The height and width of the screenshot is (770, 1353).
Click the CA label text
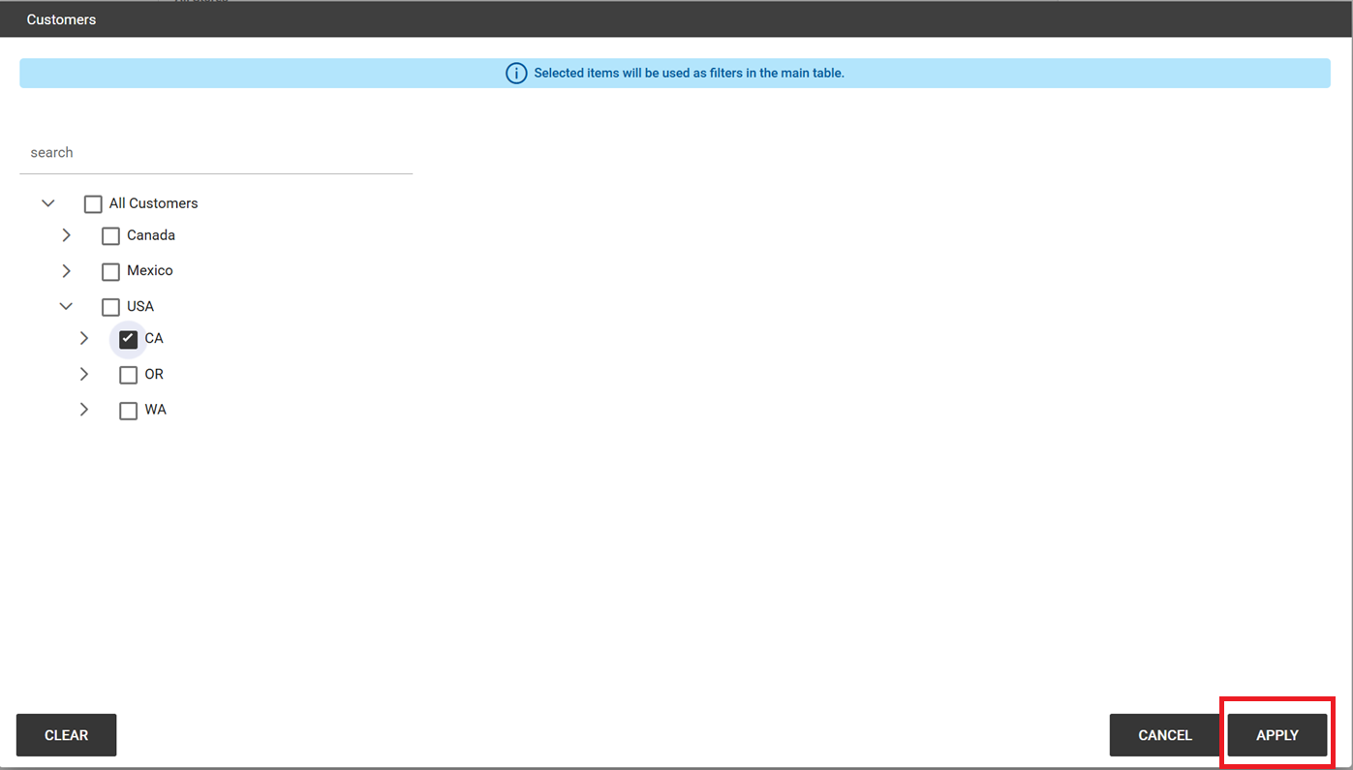tap(154, 338)
